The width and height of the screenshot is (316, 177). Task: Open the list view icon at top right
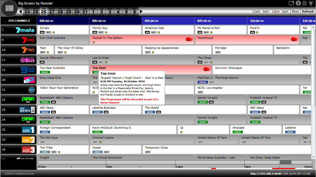(x=305, y=3)
